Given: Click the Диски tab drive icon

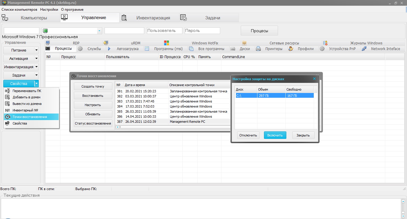Looking at the screenshot, I should coord(233,49).
